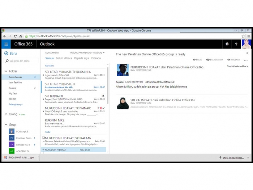The height and width of the screenshot is (190, 253).
Task: Click the green padlock in address bar
Action: point(26,36)
